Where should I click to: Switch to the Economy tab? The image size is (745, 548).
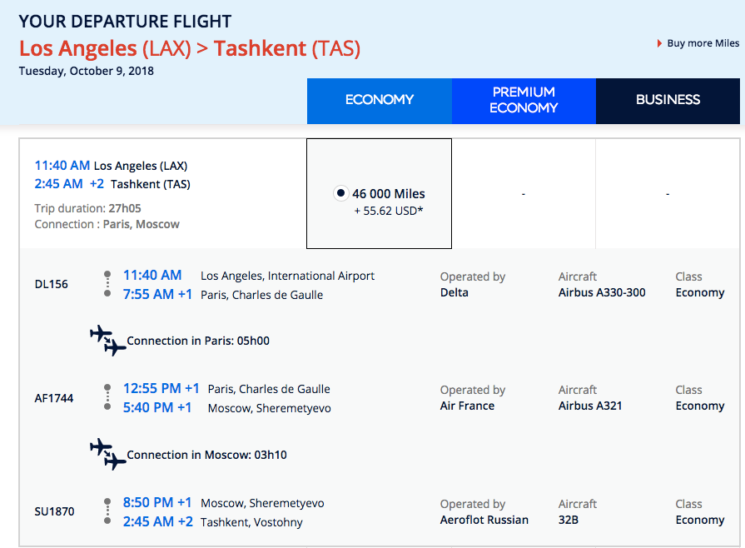pos(380,100)
